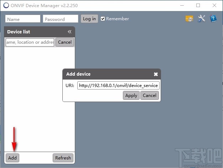Refresh the device list
The image size is (223, 168).
tap(63, 158)
